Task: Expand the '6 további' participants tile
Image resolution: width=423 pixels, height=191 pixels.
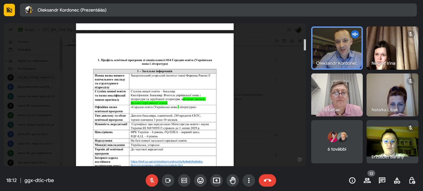Action: tap(337, 141)
